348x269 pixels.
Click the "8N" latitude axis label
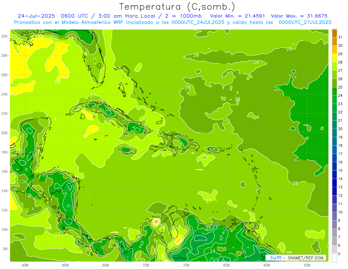(6, 249)
